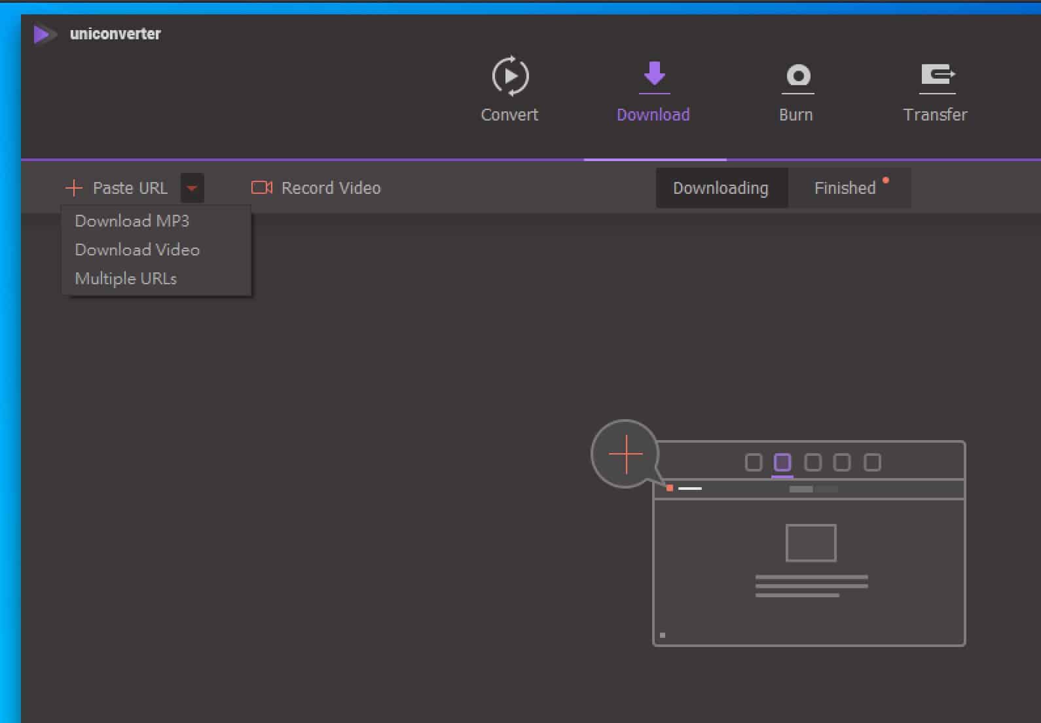Open the Convert section icon

click(510, 76)
